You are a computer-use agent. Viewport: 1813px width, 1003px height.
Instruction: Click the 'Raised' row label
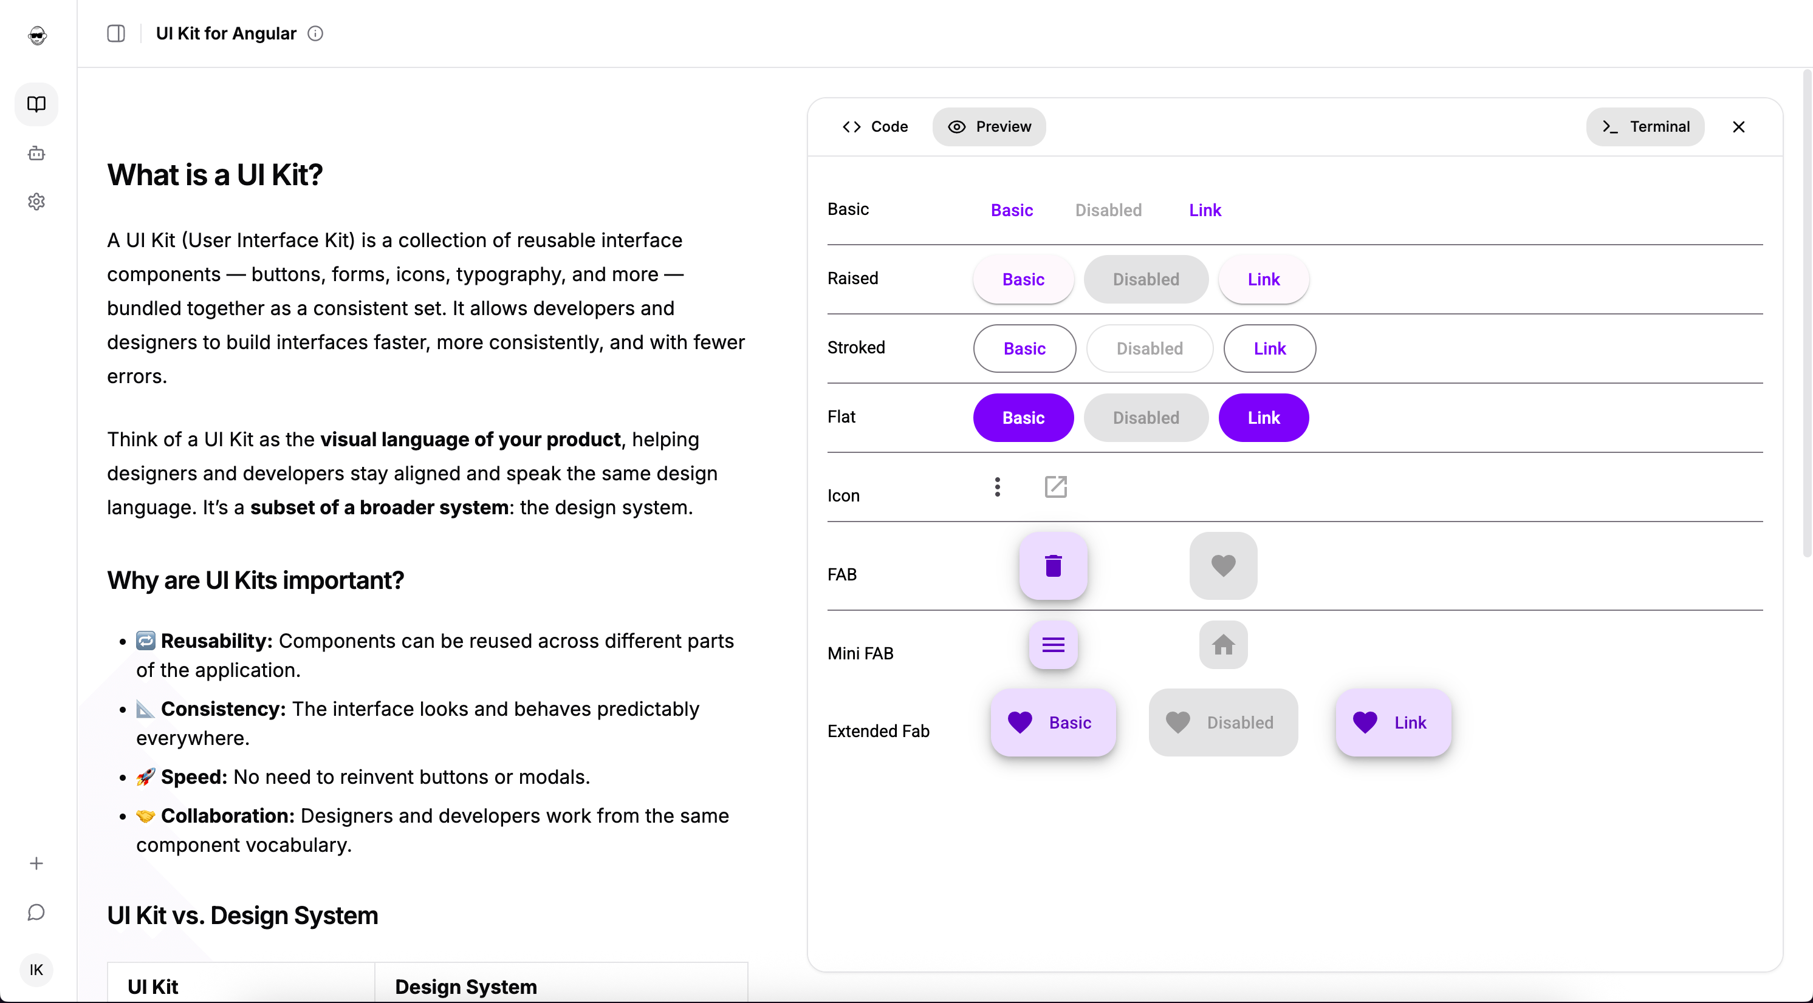coord(852,278)
